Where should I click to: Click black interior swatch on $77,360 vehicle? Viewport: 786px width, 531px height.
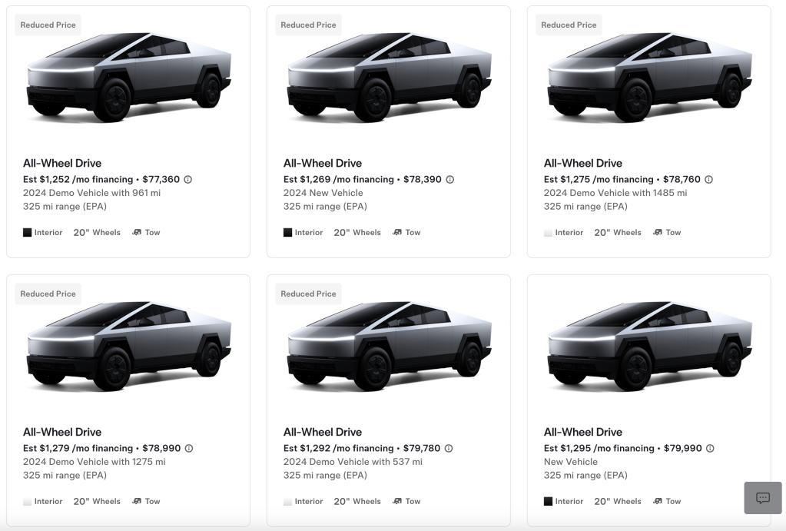point(28,233)
